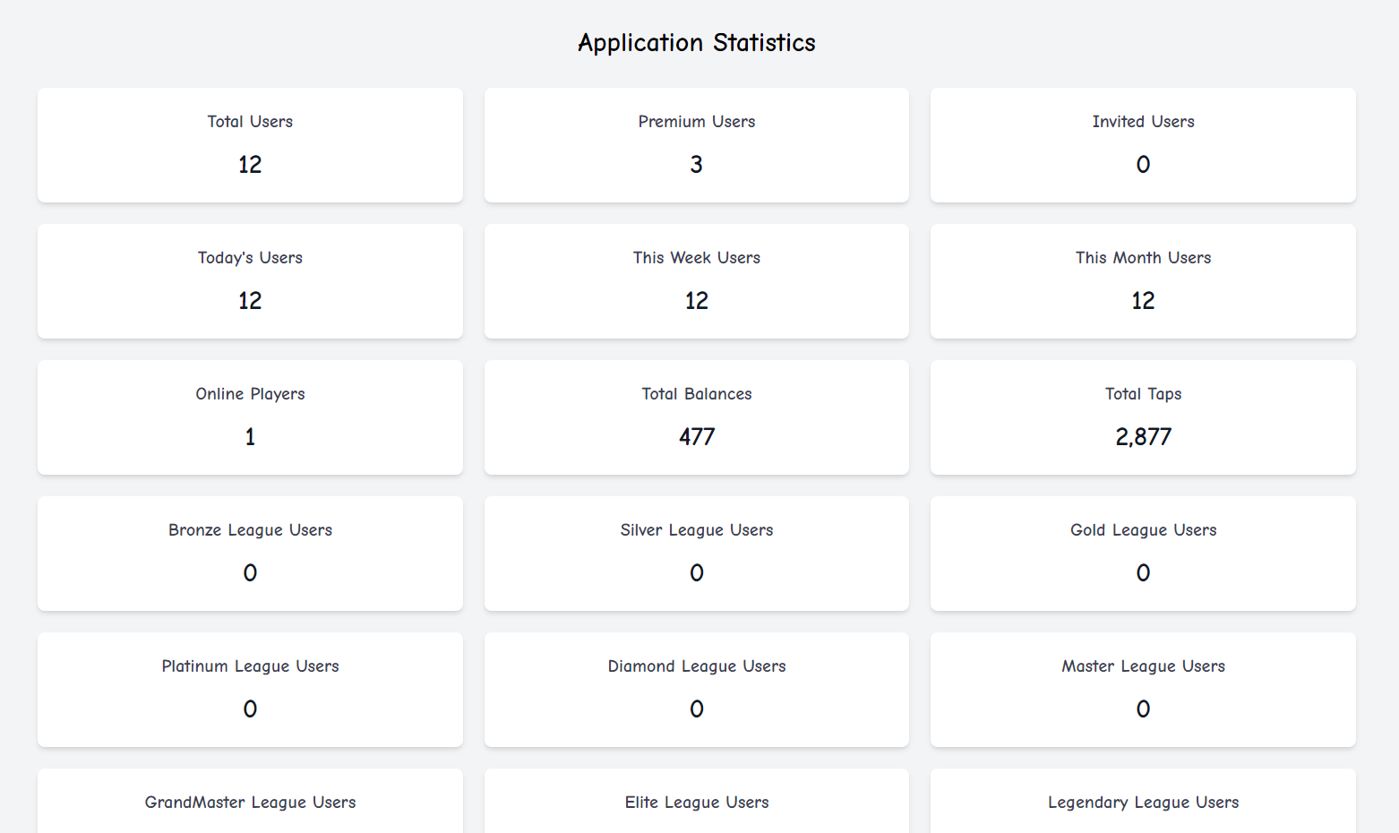Screen dimensions: 1399x833
Task: Click the Application Statistics heading
Action: (697, 43)
